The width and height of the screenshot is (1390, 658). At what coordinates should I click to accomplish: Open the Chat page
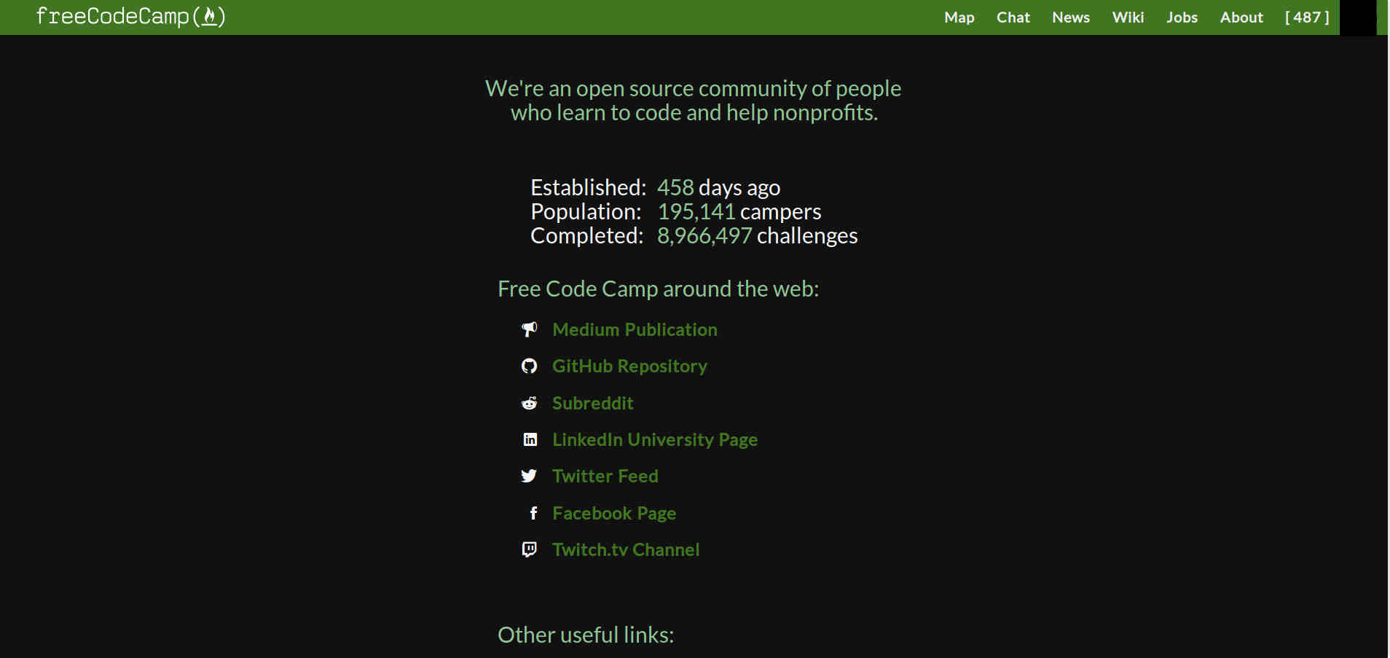[x=1013, y=17]
